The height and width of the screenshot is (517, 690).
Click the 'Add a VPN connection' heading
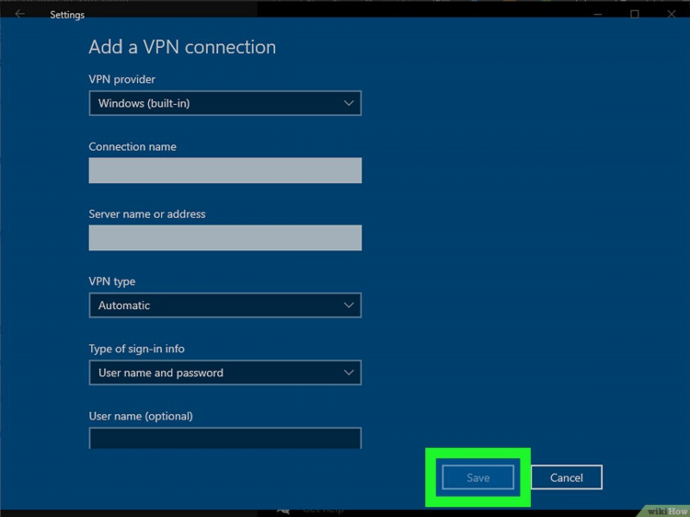[182, 47]
